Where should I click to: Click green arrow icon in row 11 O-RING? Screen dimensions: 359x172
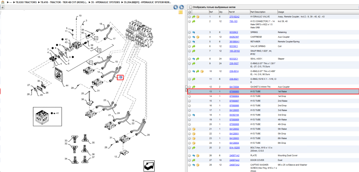[x=194, y=79]
